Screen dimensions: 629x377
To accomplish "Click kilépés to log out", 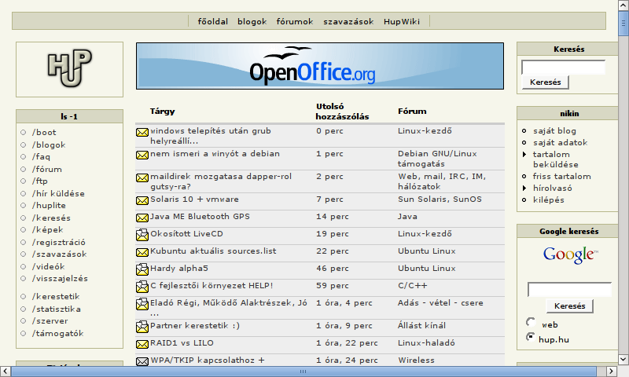I will pyautogui.click(x=548, y=200).
